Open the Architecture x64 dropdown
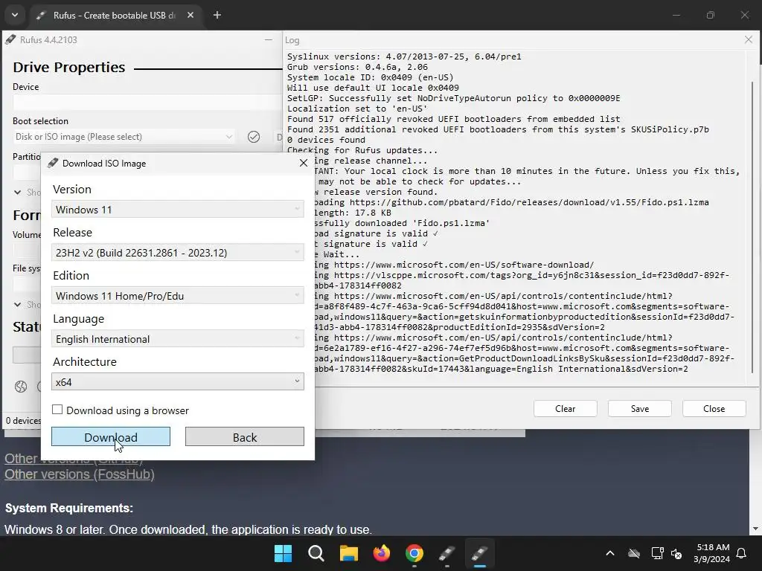Screen dimensions: 762x571 pos(178,381)
